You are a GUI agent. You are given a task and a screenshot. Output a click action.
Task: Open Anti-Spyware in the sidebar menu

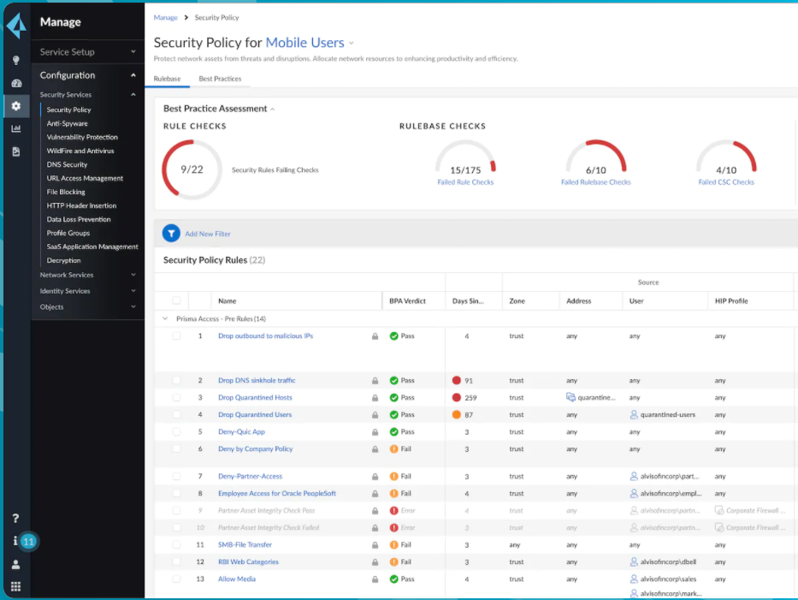click(x=68, y=123)
